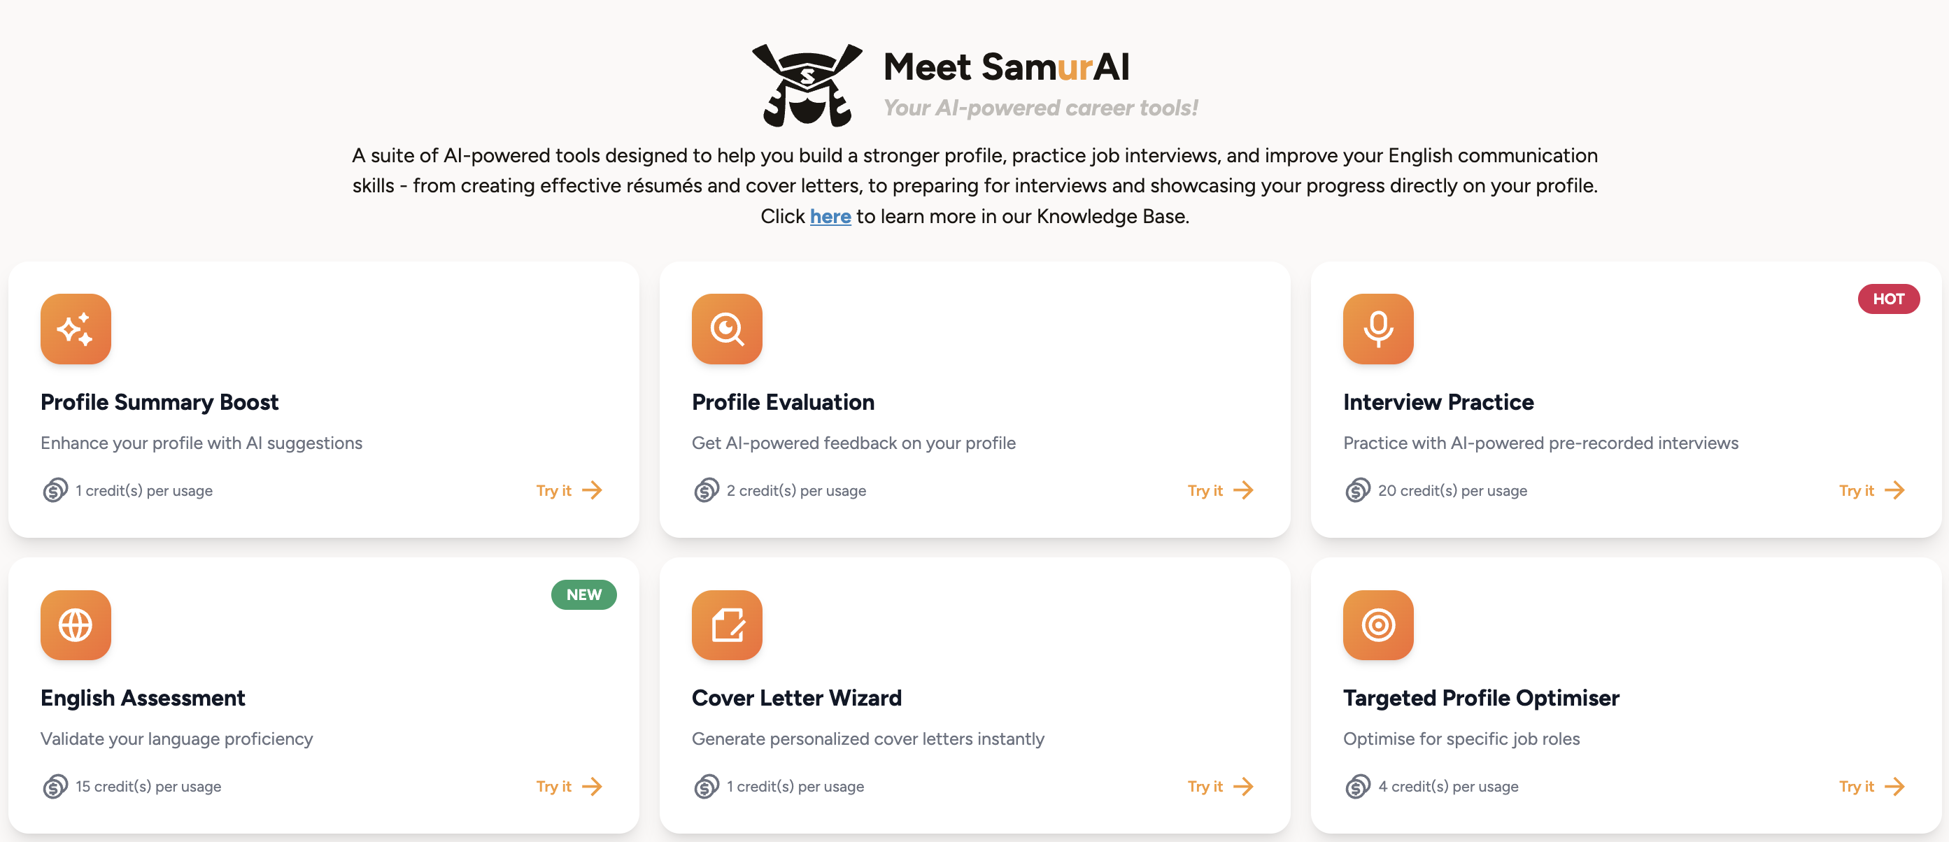Image resolution: width=1949 pixels, height=842 pixels.
Task: Try the Profile Summary Boost tool
Action: click(x=569, y=490)
